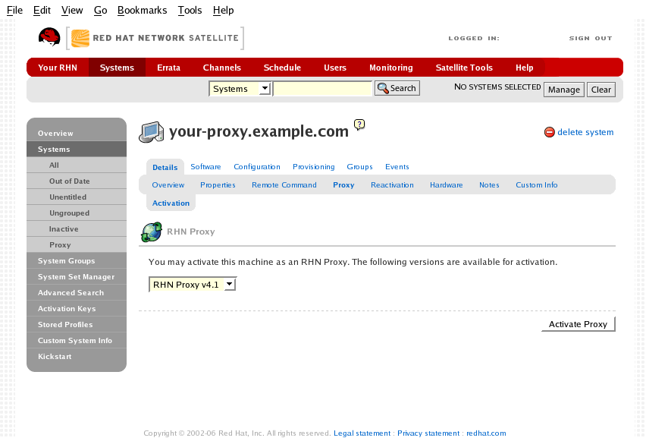Open the Go menu
Image resolution: width=646 pixels, height=438 pixels.
tap(101, 11)
